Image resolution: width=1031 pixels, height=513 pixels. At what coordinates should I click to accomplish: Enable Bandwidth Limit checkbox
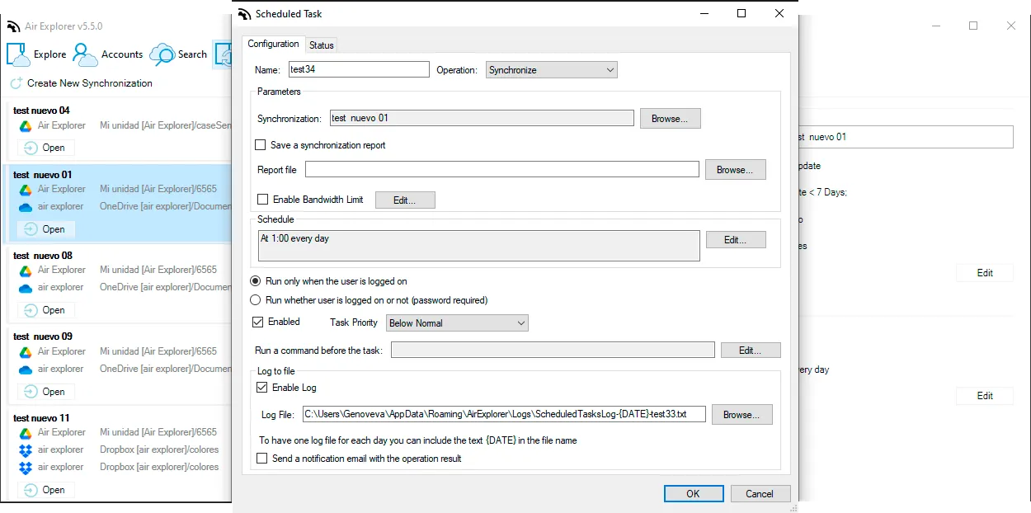263,200
